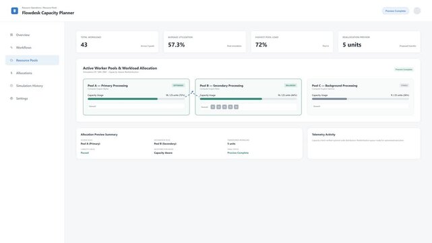The height and width of the screenshot is (243, 432).
Task: Open Settings from sidebar
Action: pyautogui.click(x=32, y=98)
